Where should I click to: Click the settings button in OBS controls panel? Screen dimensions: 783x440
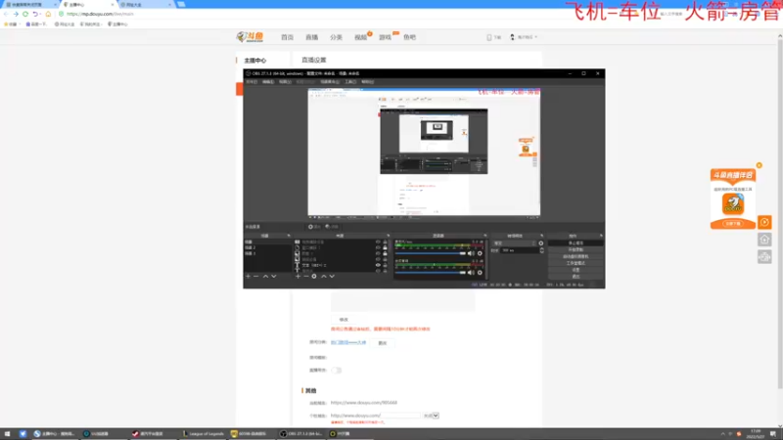576,270
